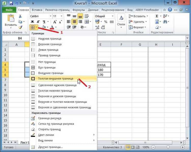Toggle center horizontal alignment
Image resolution: width=191 pixels, height=152 pixels.
74,22
